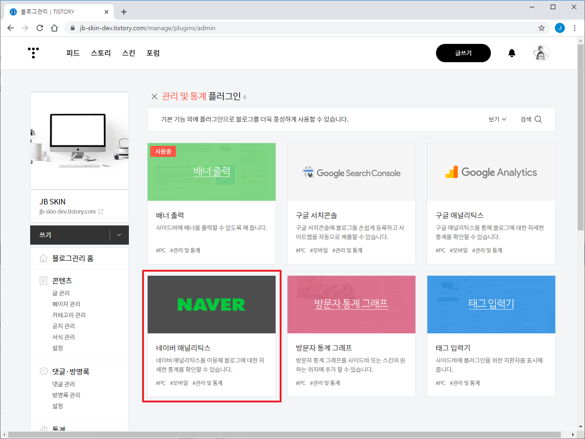Viewport: 585px width, 439px height.
Task: Click the 방문자 통계 그래프 title text
Action: click(324, 348)
